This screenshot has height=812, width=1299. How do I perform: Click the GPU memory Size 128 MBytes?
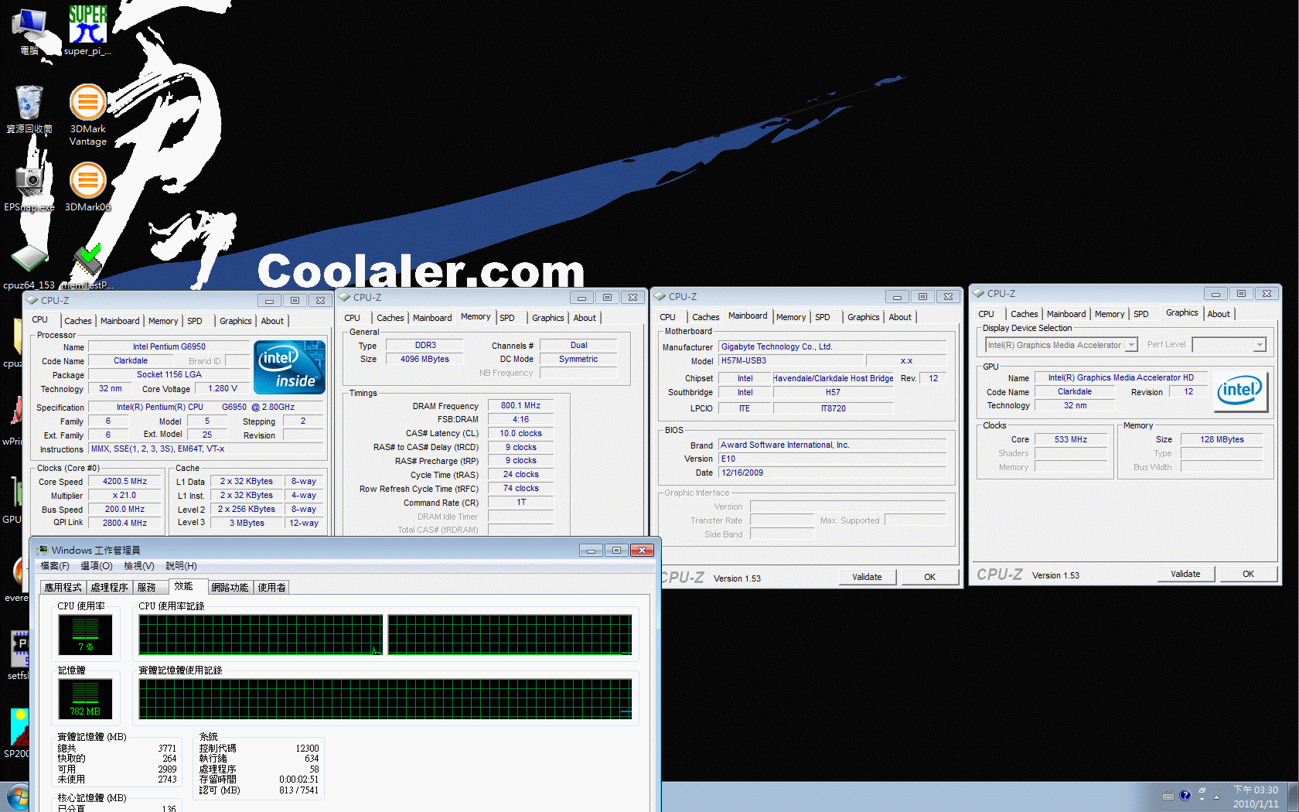point(1222,439)
